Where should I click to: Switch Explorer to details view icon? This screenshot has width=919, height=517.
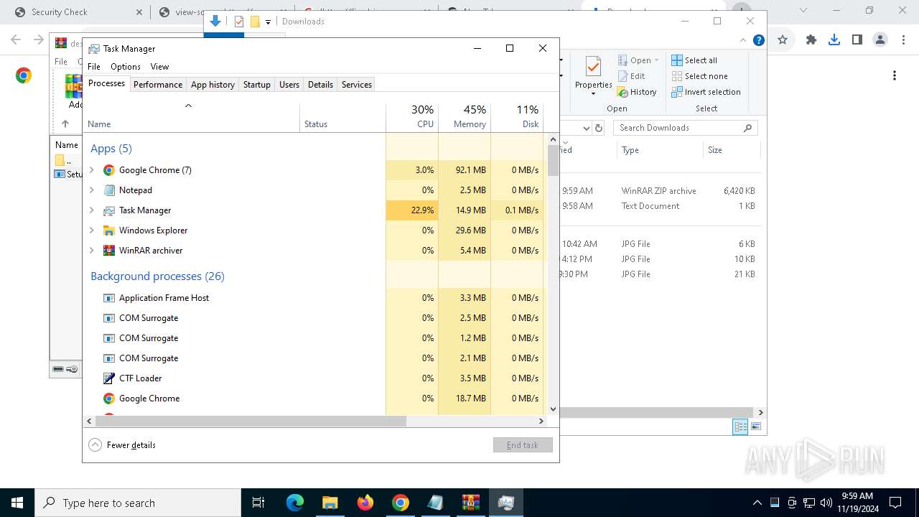(x=740, y=427)
